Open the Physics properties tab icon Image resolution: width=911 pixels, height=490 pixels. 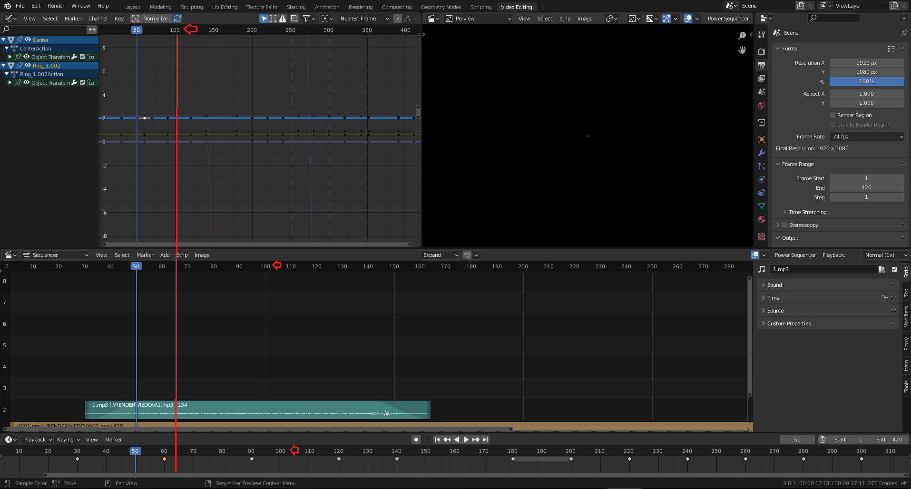[x=762, y=179]
